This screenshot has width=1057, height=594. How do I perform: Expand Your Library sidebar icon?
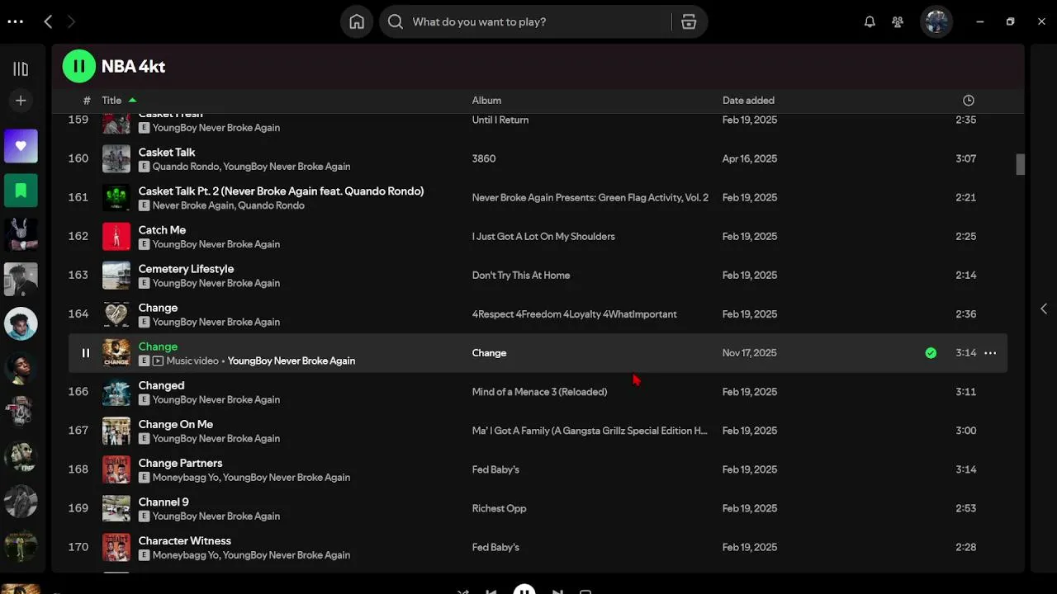[21, 69]
